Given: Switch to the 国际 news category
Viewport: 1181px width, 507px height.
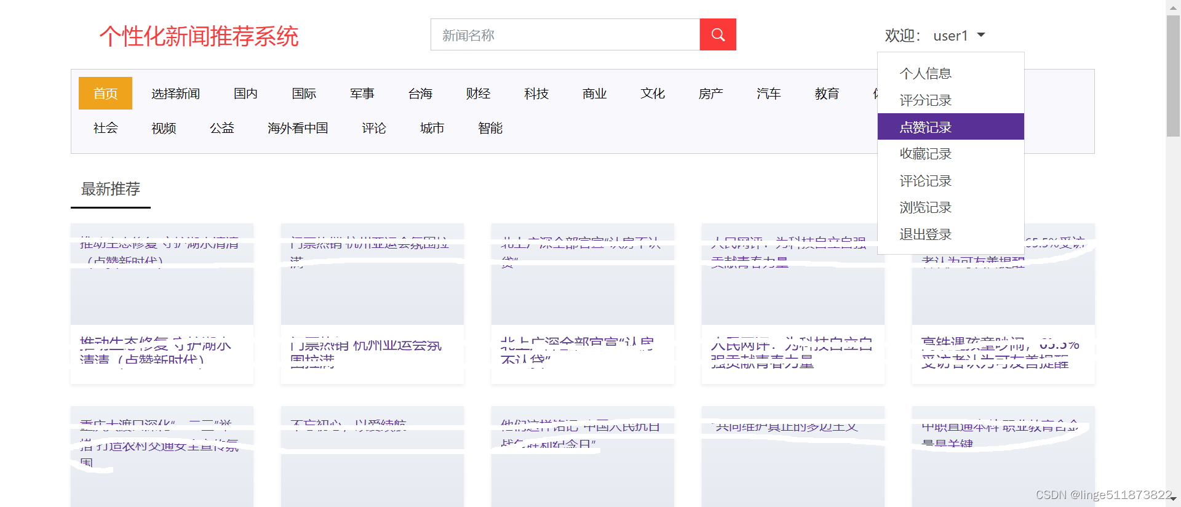Looking at the screenshot, I should [304, 94].
